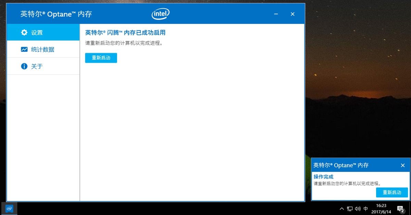Image resolution: width=411 pixels, height=215 pixels.
Task: Click the 操作完成 text in notification
Action: pos(323,177)
